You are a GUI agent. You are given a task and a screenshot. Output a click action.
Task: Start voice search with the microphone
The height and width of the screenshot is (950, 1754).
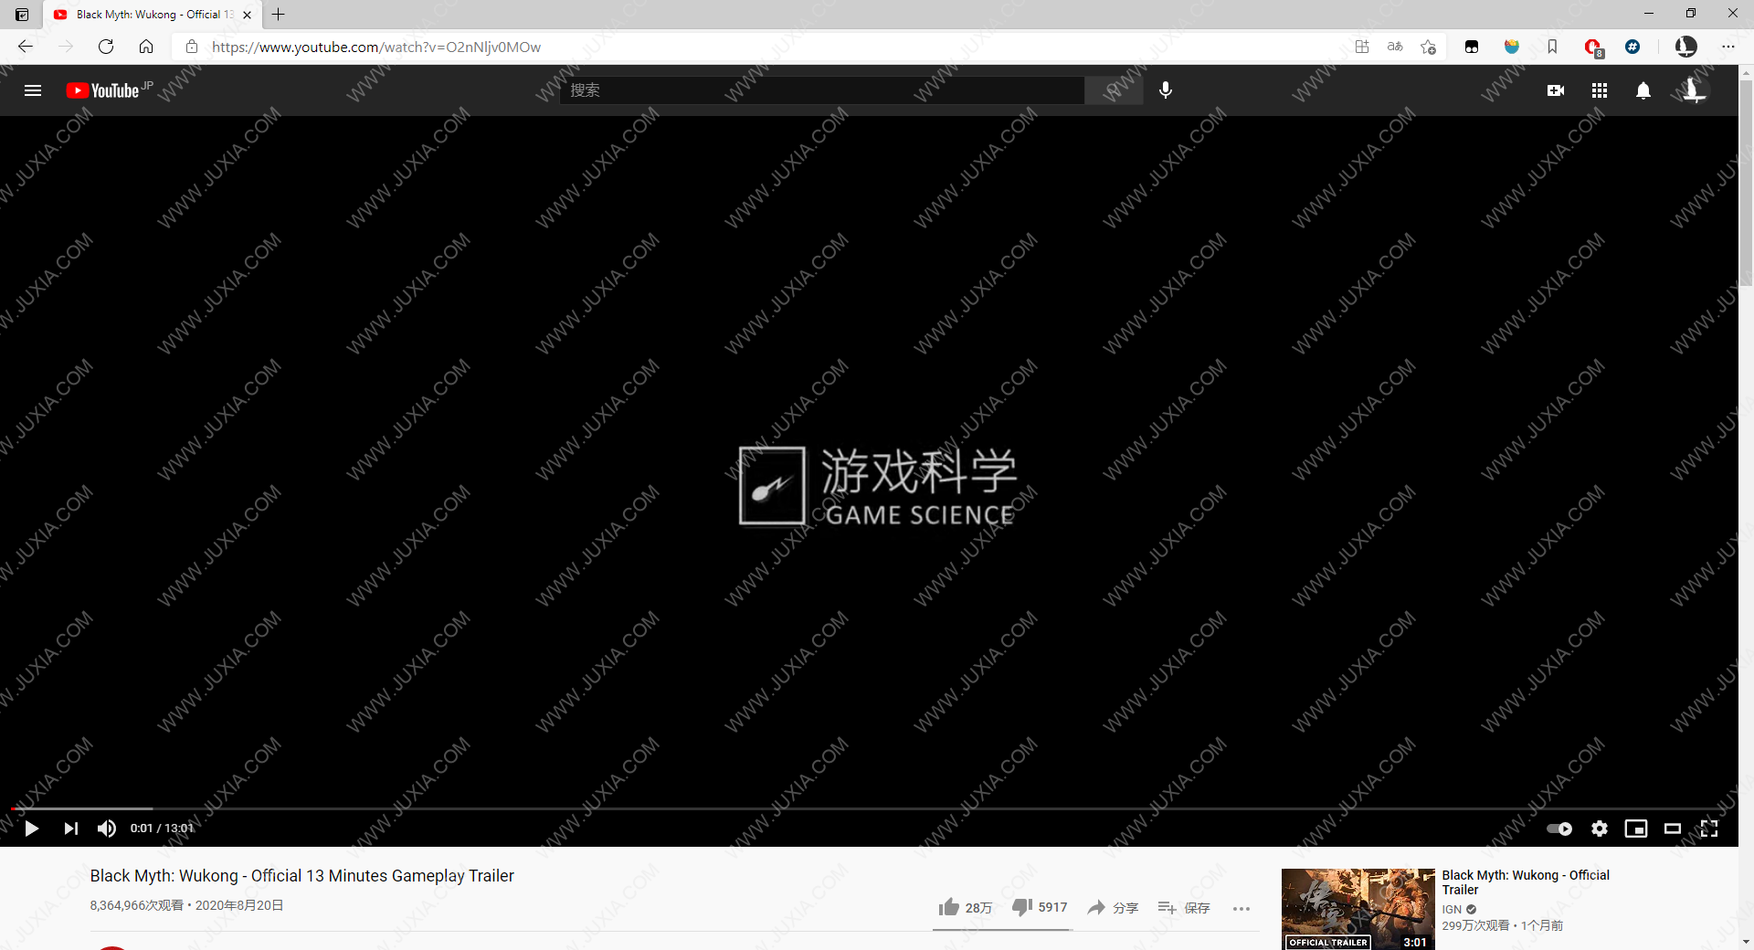coord(1166,90)
